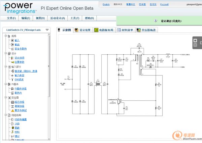Viewport: 202px width, 143px height.
Task: Click the chip icon beside PI器件选择
Action: click(x=12, y=89)
